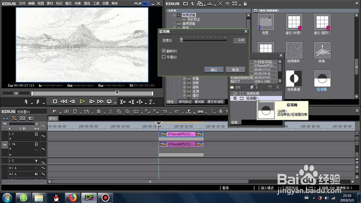The width and height of the screenshot is (361, 203).
Task: Toggle the 翻转(R) checkbox
Action: pos(164,51)
